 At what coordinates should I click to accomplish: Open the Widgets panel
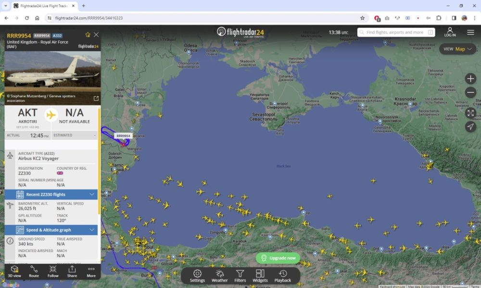click(260, 275)
